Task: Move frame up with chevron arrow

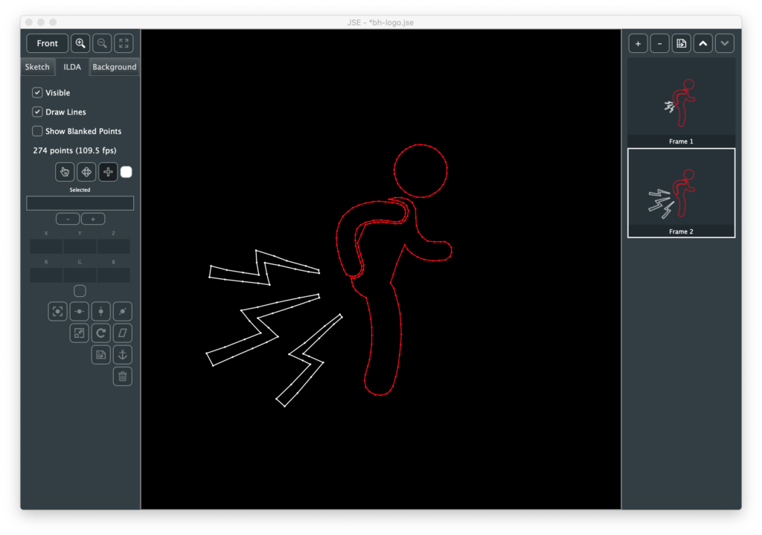Action: click(703, 43)
